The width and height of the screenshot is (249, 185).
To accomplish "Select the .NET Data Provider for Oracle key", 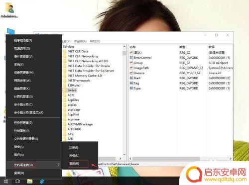I will (x=89, y=66).
